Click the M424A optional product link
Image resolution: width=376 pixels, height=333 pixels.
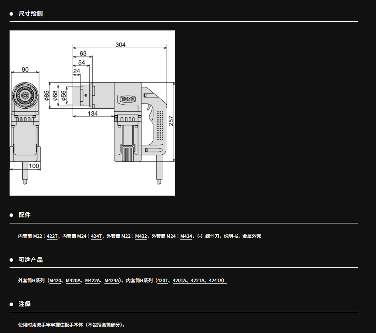112,281
